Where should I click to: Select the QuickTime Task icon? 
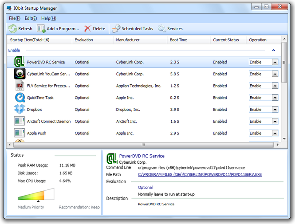[20, 98]
